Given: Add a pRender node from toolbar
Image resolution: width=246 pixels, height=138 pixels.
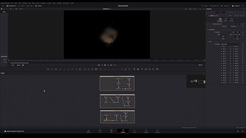Looking at the screenshot, I should pyautogui.click(x=129, y=69).
